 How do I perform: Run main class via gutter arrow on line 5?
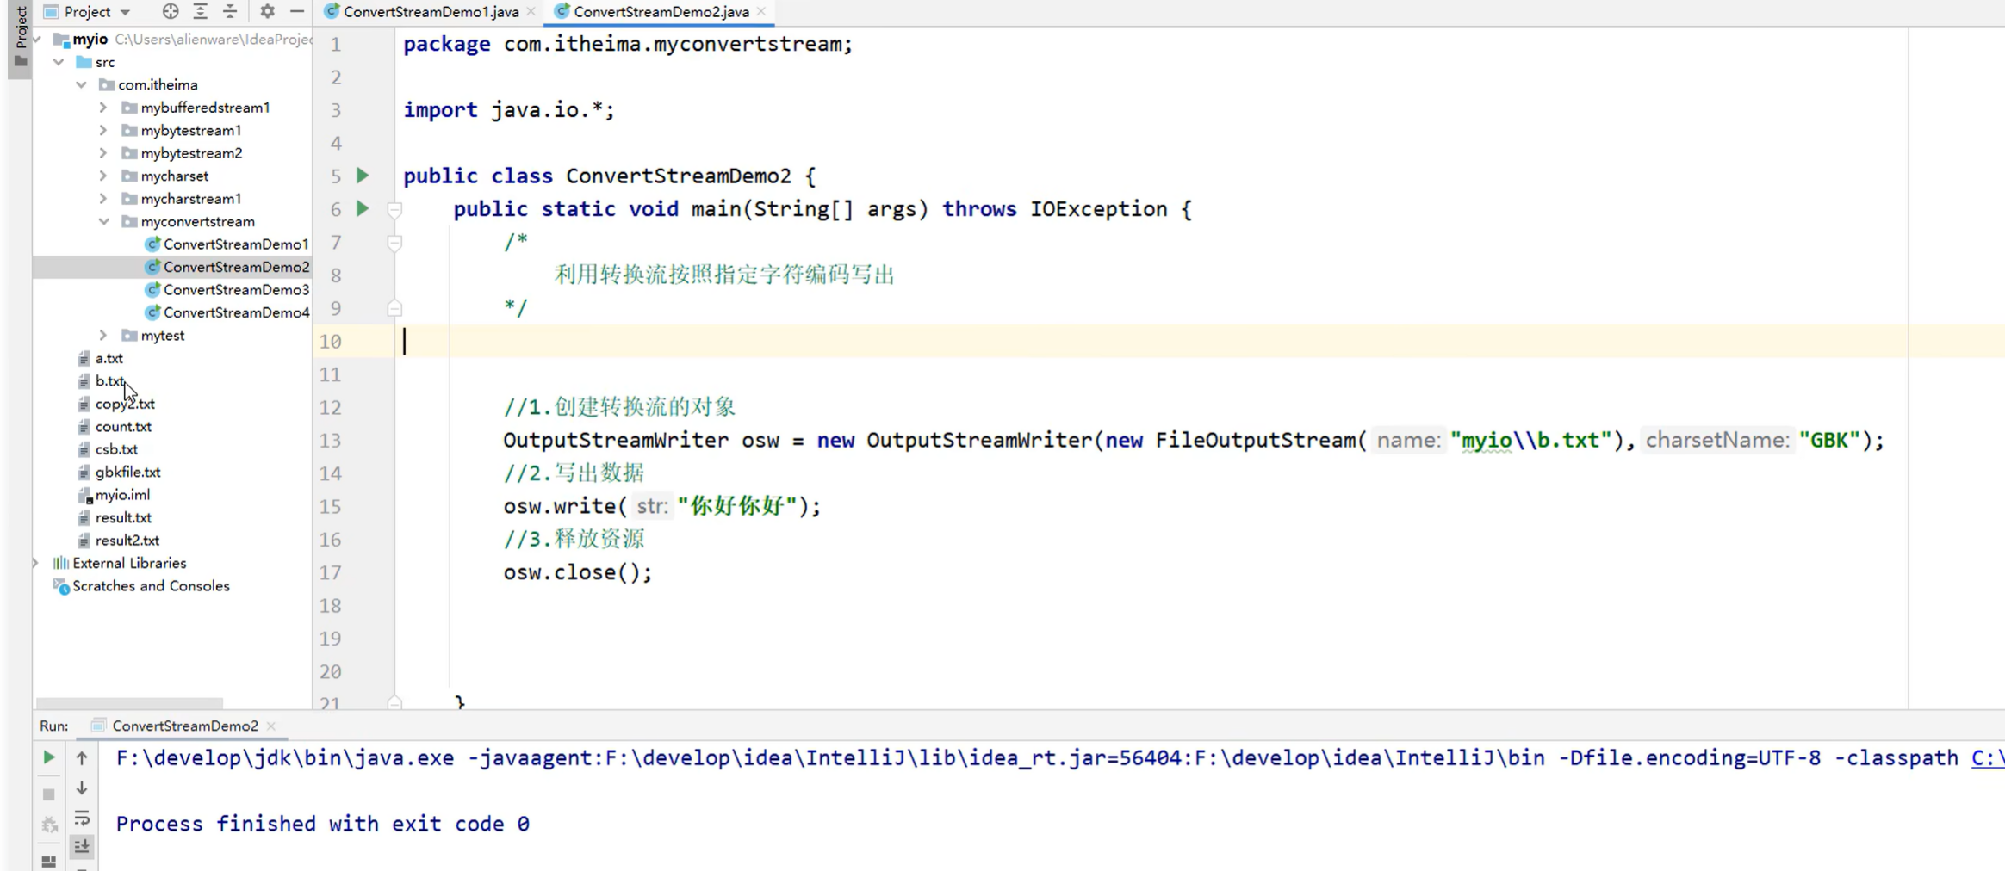click(362, 175)
